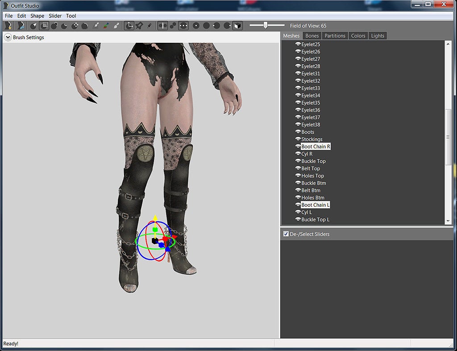This screenshot has width=457, height=351.
Task: Select the Cyl L mesh name
Action: coord(306,212)
